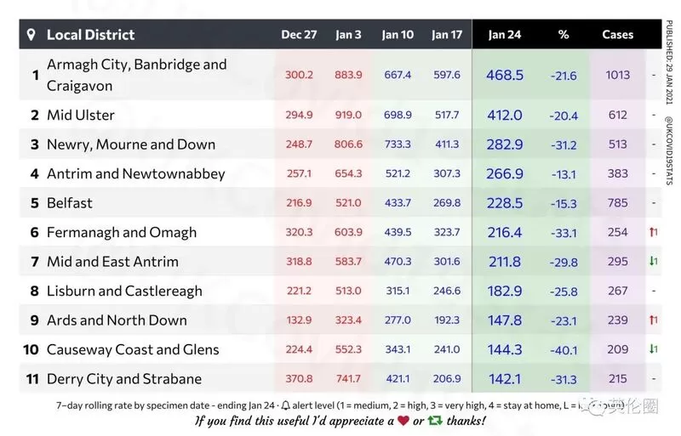Viewport: 681px width, 436px height.
Task: Click red up arrow beside Ards and North Down
Action: [x=653, y=320]
